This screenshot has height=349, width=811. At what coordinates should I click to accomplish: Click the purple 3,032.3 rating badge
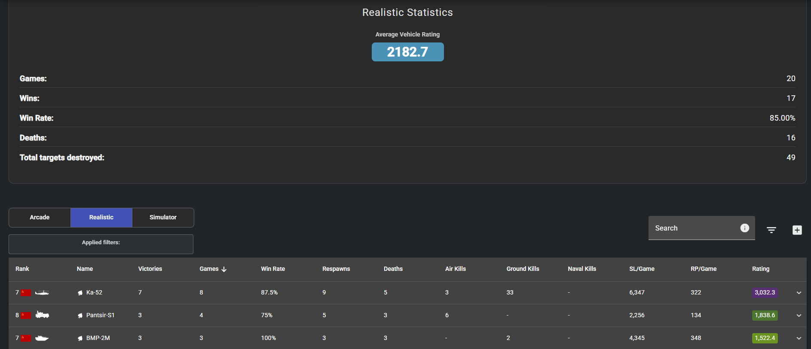(765, 292)
